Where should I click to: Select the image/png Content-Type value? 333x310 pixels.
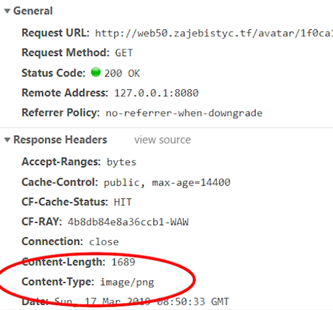(127, 282)
